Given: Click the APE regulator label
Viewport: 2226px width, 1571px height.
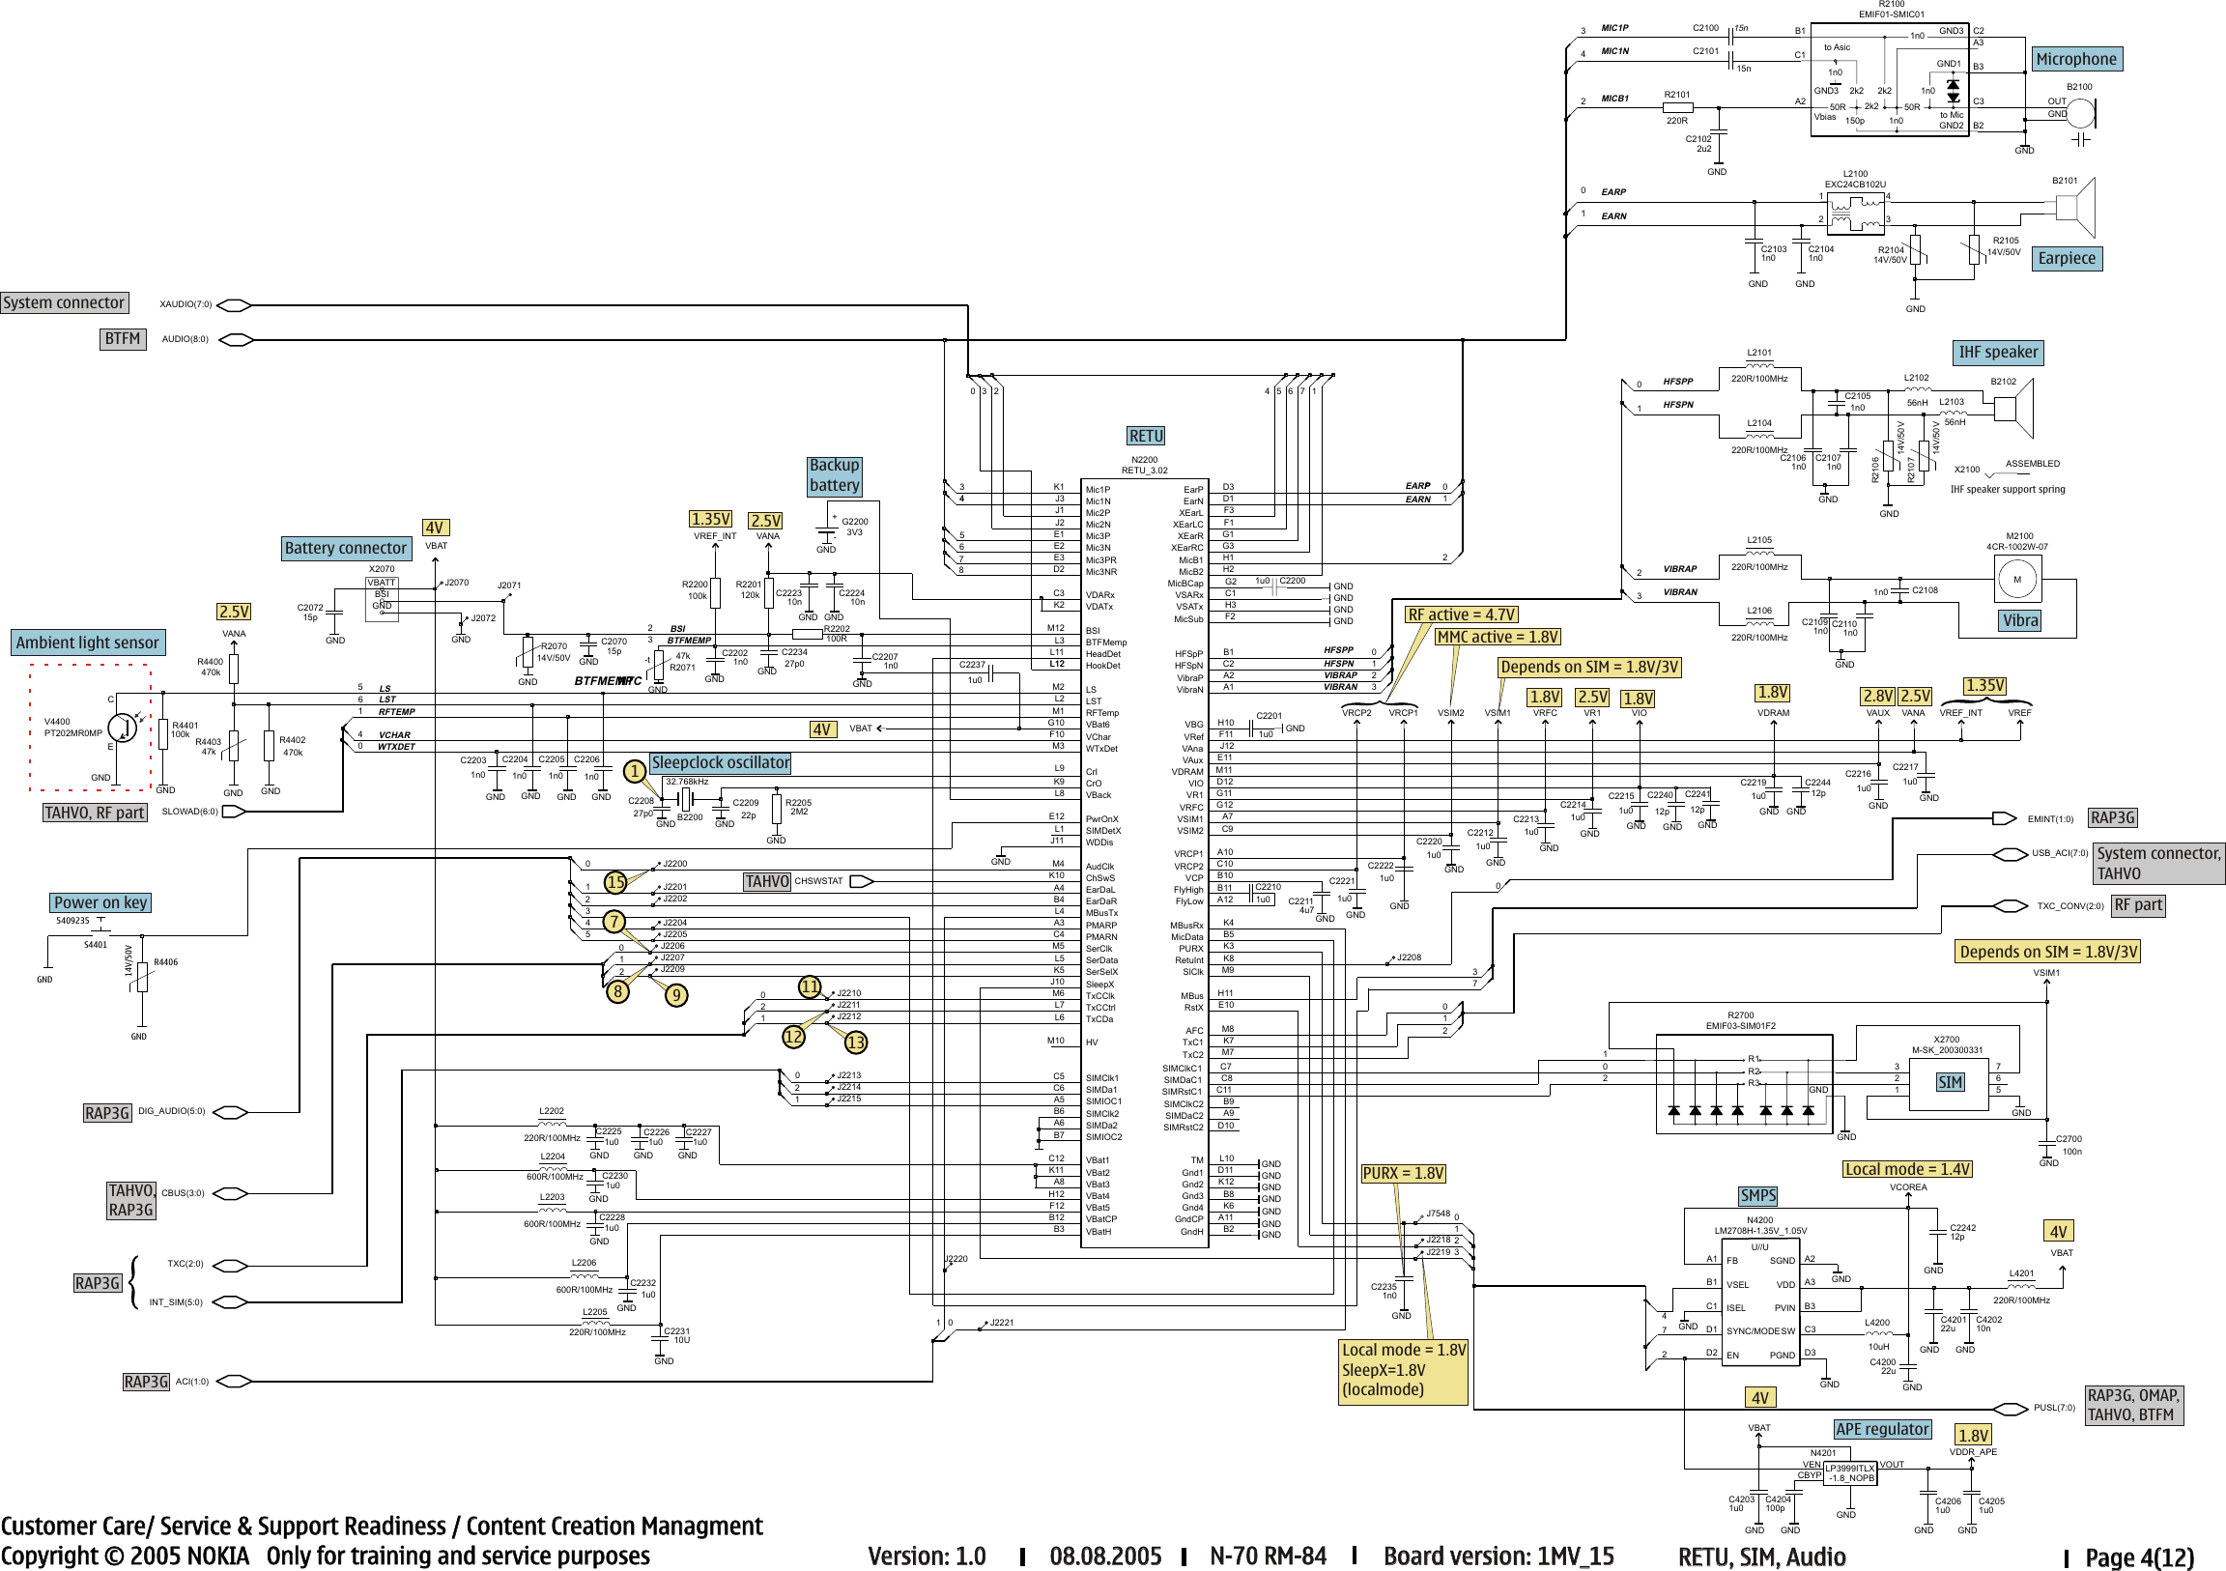Looking at the screenshot, I should pos(1882,1429).
